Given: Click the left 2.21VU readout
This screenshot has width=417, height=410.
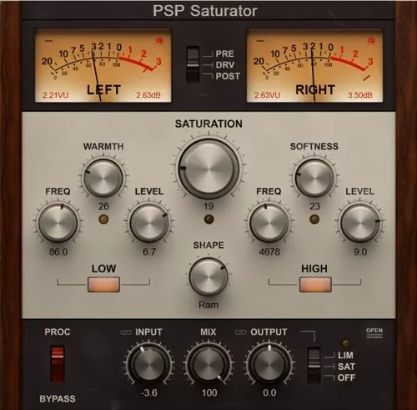Looking at the screenshot, I should tap(55, 95).
